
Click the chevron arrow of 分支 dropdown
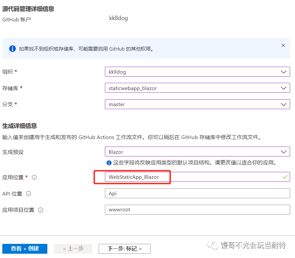click(x=283, y=105)
